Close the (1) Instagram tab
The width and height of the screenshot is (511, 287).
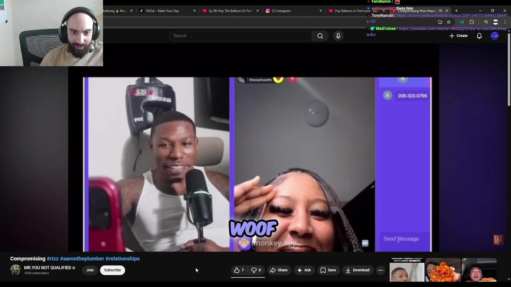point(321,11)
